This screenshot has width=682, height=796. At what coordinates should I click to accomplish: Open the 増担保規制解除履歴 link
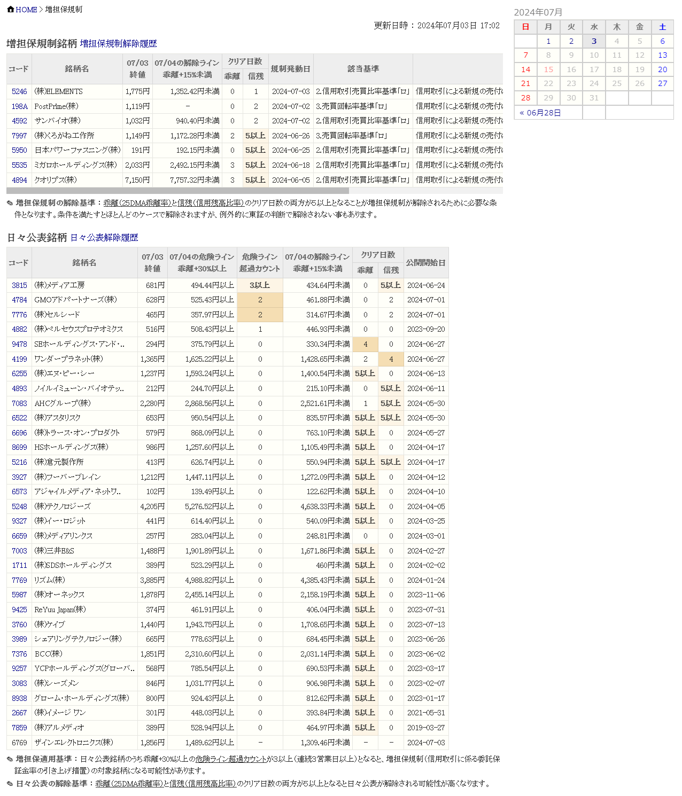coord(118,44)
